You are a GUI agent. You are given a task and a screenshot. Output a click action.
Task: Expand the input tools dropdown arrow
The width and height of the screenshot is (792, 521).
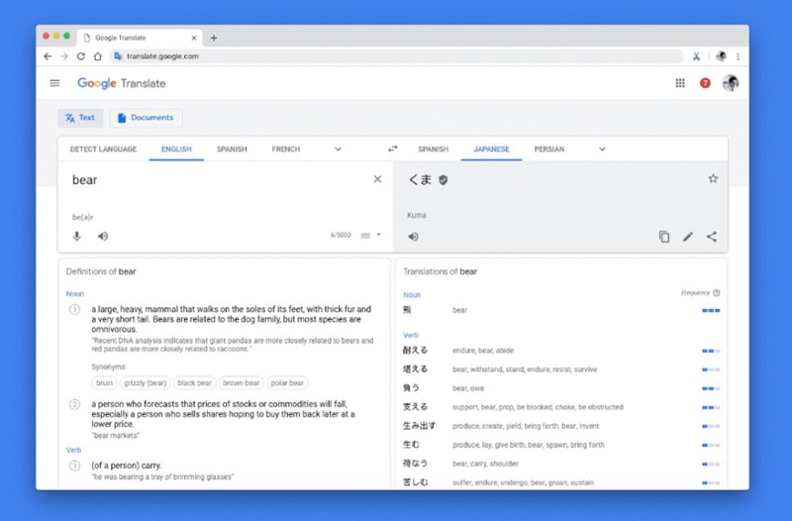pos(379,235)
